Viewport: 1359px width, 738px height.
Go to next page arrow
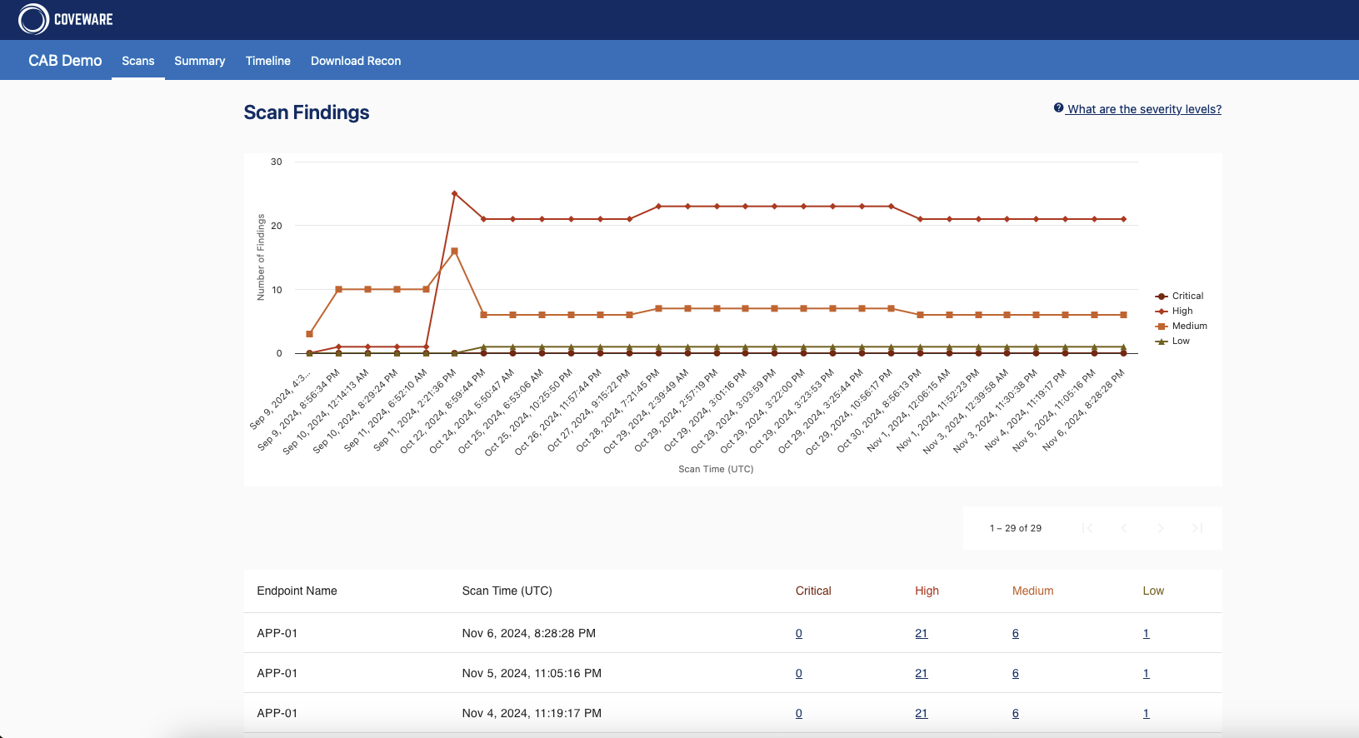click(1161, 528)
